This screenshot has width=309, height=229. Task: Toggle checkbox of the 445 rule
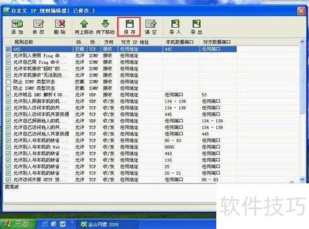pyautogui.click(x=8, y=49)
